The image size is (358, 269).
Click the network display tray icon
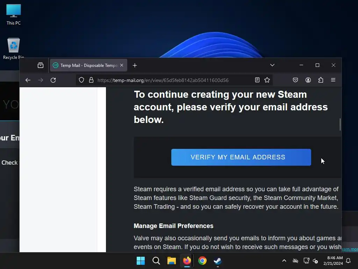point(306,261)
